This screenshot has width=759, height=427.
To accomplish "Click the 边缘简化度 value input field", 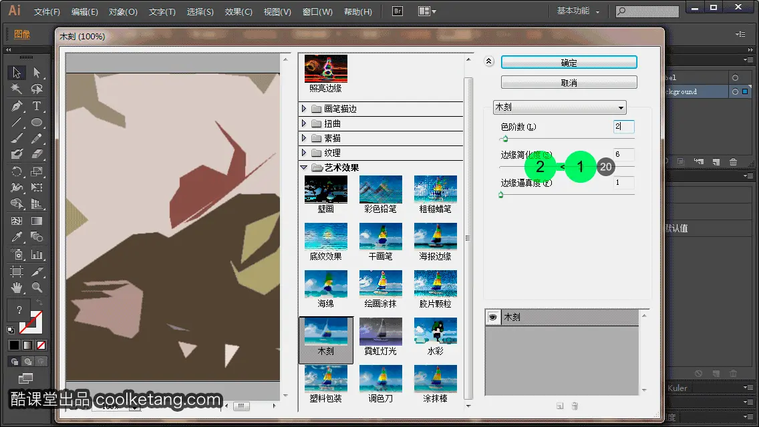I will click(x=623, y=154).
